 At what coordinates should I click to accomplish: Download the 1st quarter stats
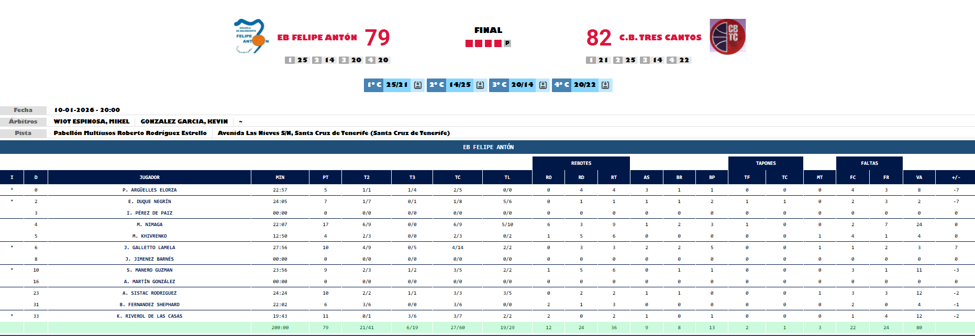coord(418,85)
